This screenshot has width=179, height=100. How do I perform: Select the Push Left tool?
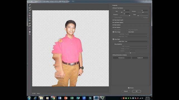[x=30, y=20]
